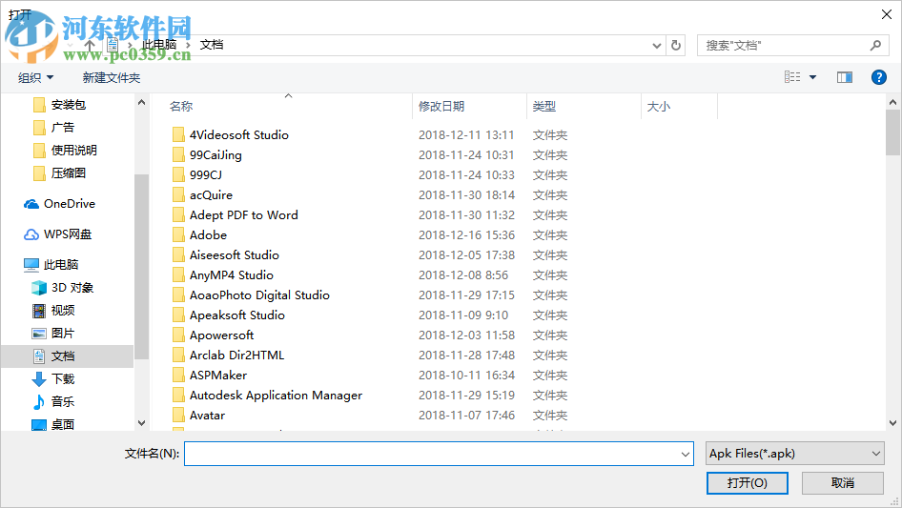
Task: Click the chevron after 此电脑 in breadcrumb
Action: click(188, 45)
